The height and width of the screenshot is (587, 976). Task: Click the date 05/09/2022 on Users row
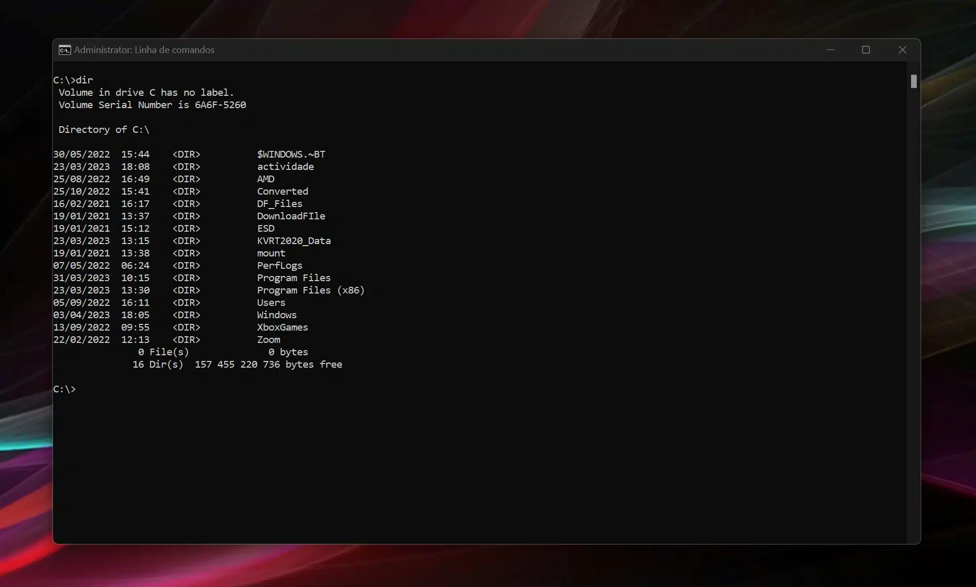(x=81, y=302)
